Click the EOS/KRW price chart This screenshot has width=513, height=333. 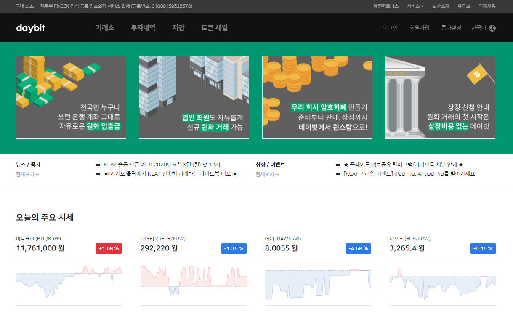pos(443,282)
